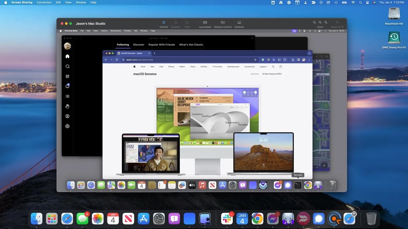The height and width of the screenshot is (229, 408).
Task: Switch to Bluesky Discover feed tab
Action: pos(139,45)
